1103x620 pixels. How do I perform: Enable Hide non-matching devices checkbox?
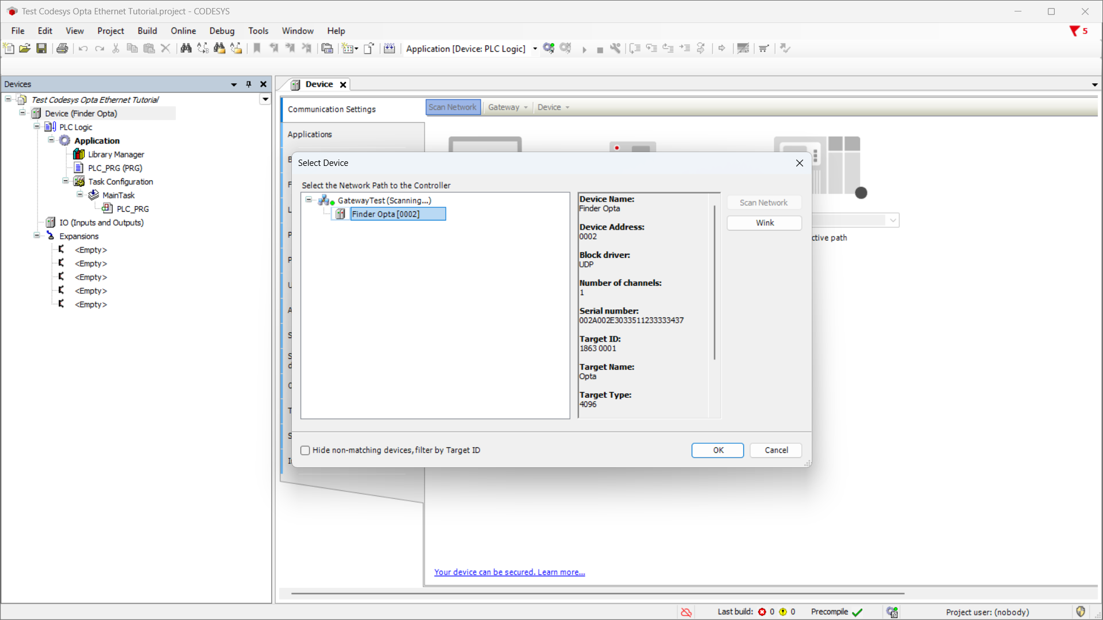click(305, 451)
